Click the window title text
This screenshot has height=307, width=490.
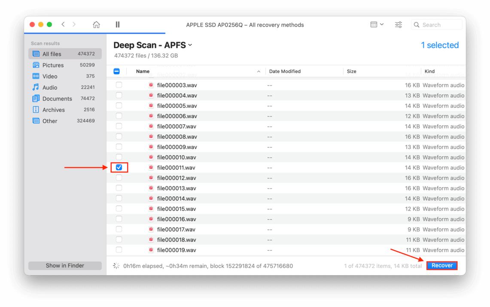(x=245, y=25)
